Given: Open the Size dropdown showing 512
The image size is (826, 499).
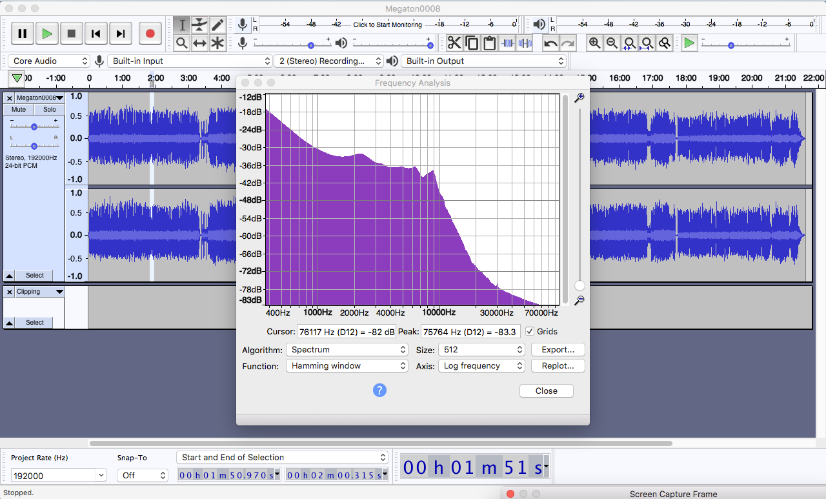Looking at the screenshot, I should click(x=481, y=349).
